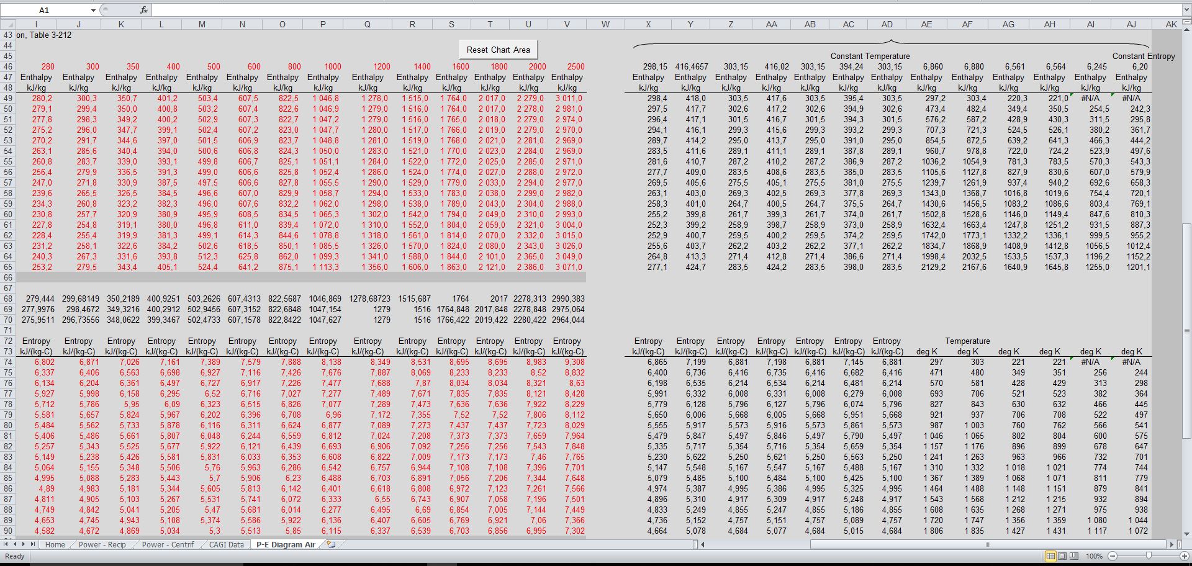Open the Name Box dropdown arrow
The width and height of the screenshot is (1192, 566).
pos(93,10)
